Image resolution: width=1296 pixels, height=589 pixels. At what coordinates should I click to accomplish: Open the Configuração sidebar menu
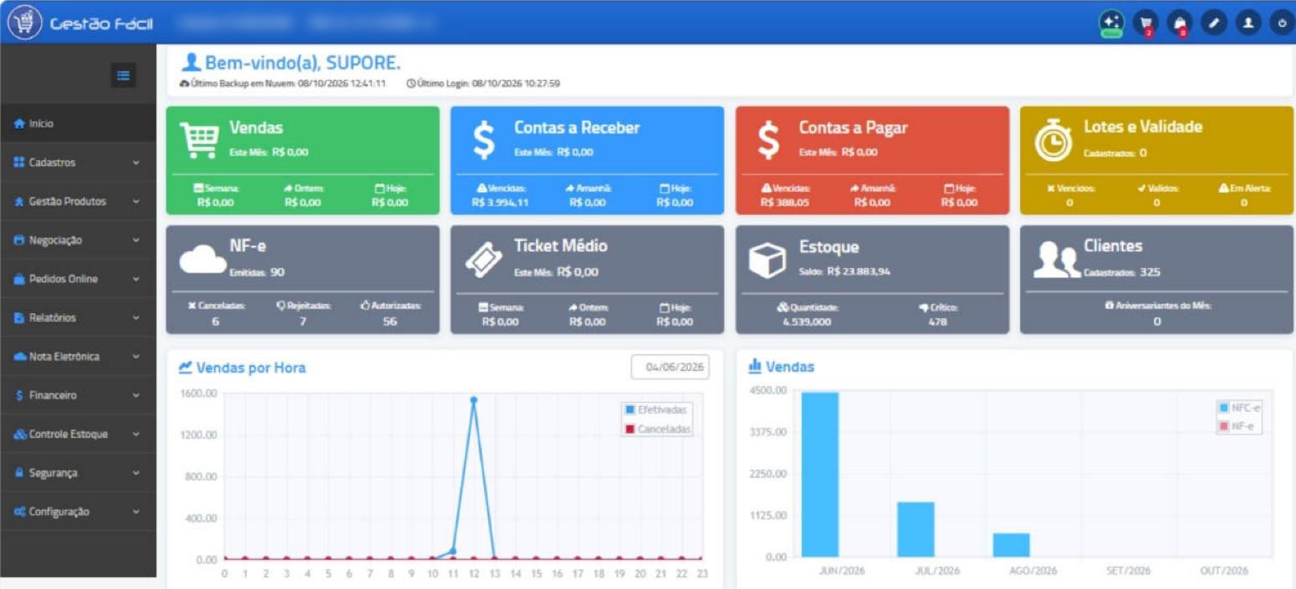78,511
